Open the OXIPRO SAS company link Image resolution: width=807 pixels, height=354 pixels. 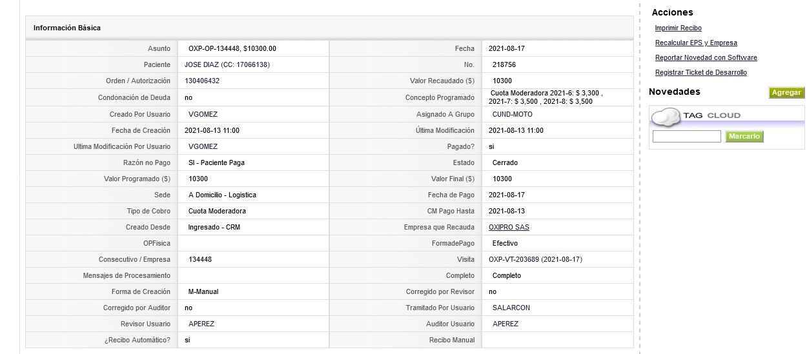[x=509, y=228]
